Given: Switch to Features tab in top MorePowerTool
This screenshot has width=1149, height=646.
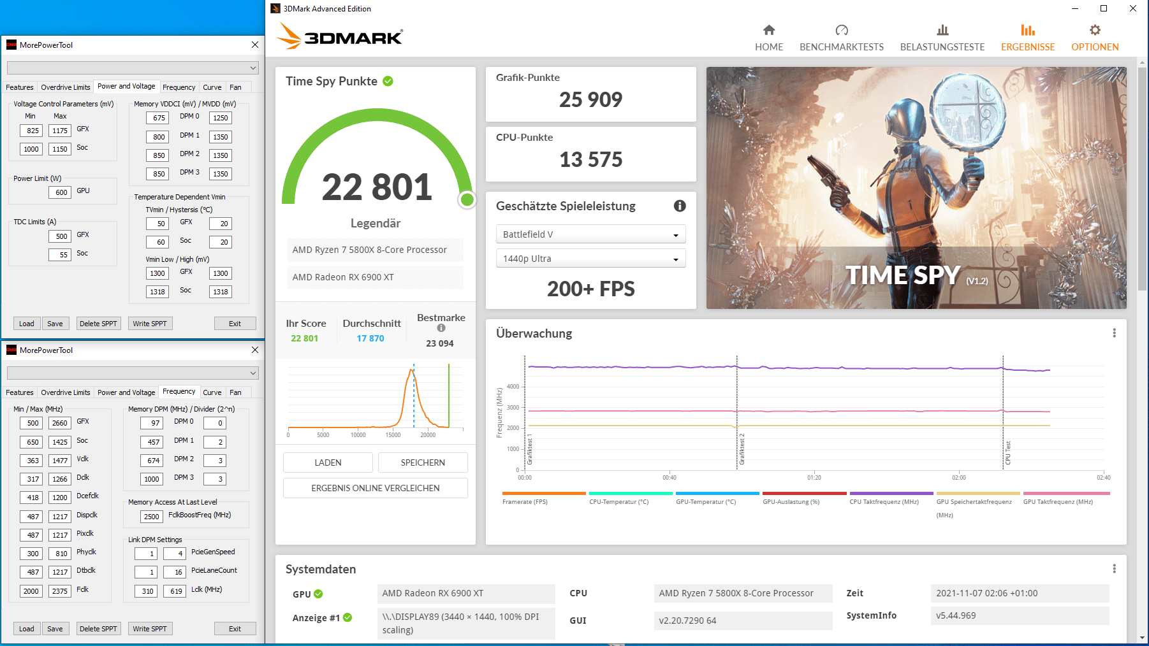Looking at the screenshot, I should click(x=20, y=87).
